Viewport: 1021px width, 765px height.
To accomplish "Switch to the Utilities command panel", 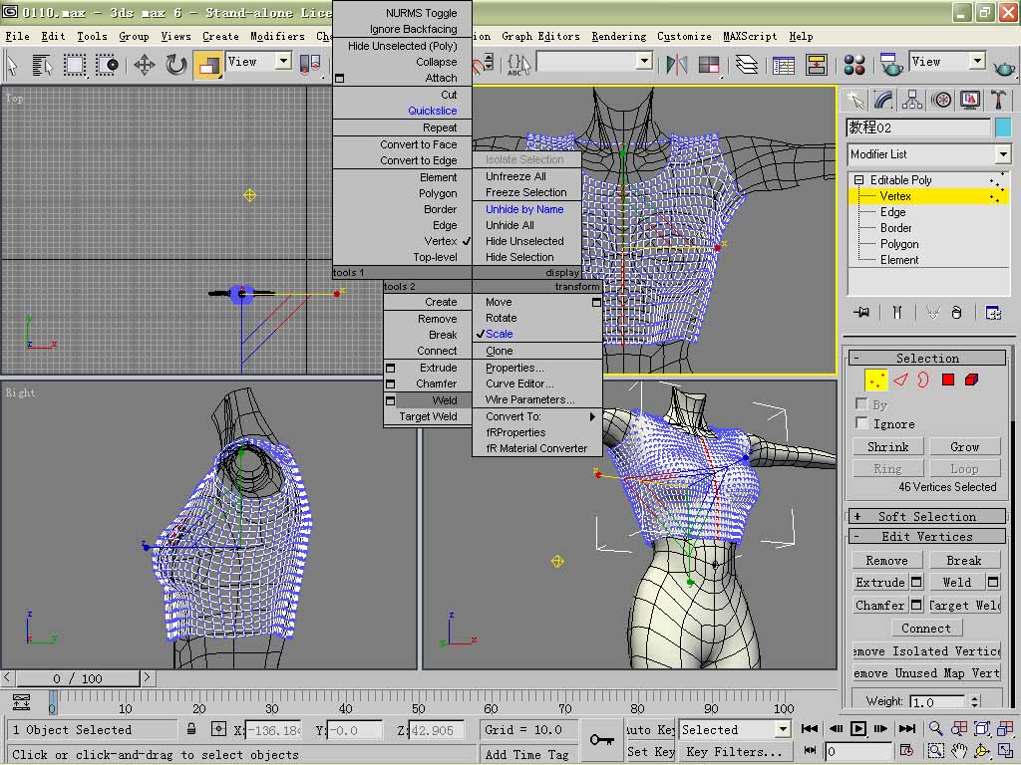I will [x=998, y=100].
